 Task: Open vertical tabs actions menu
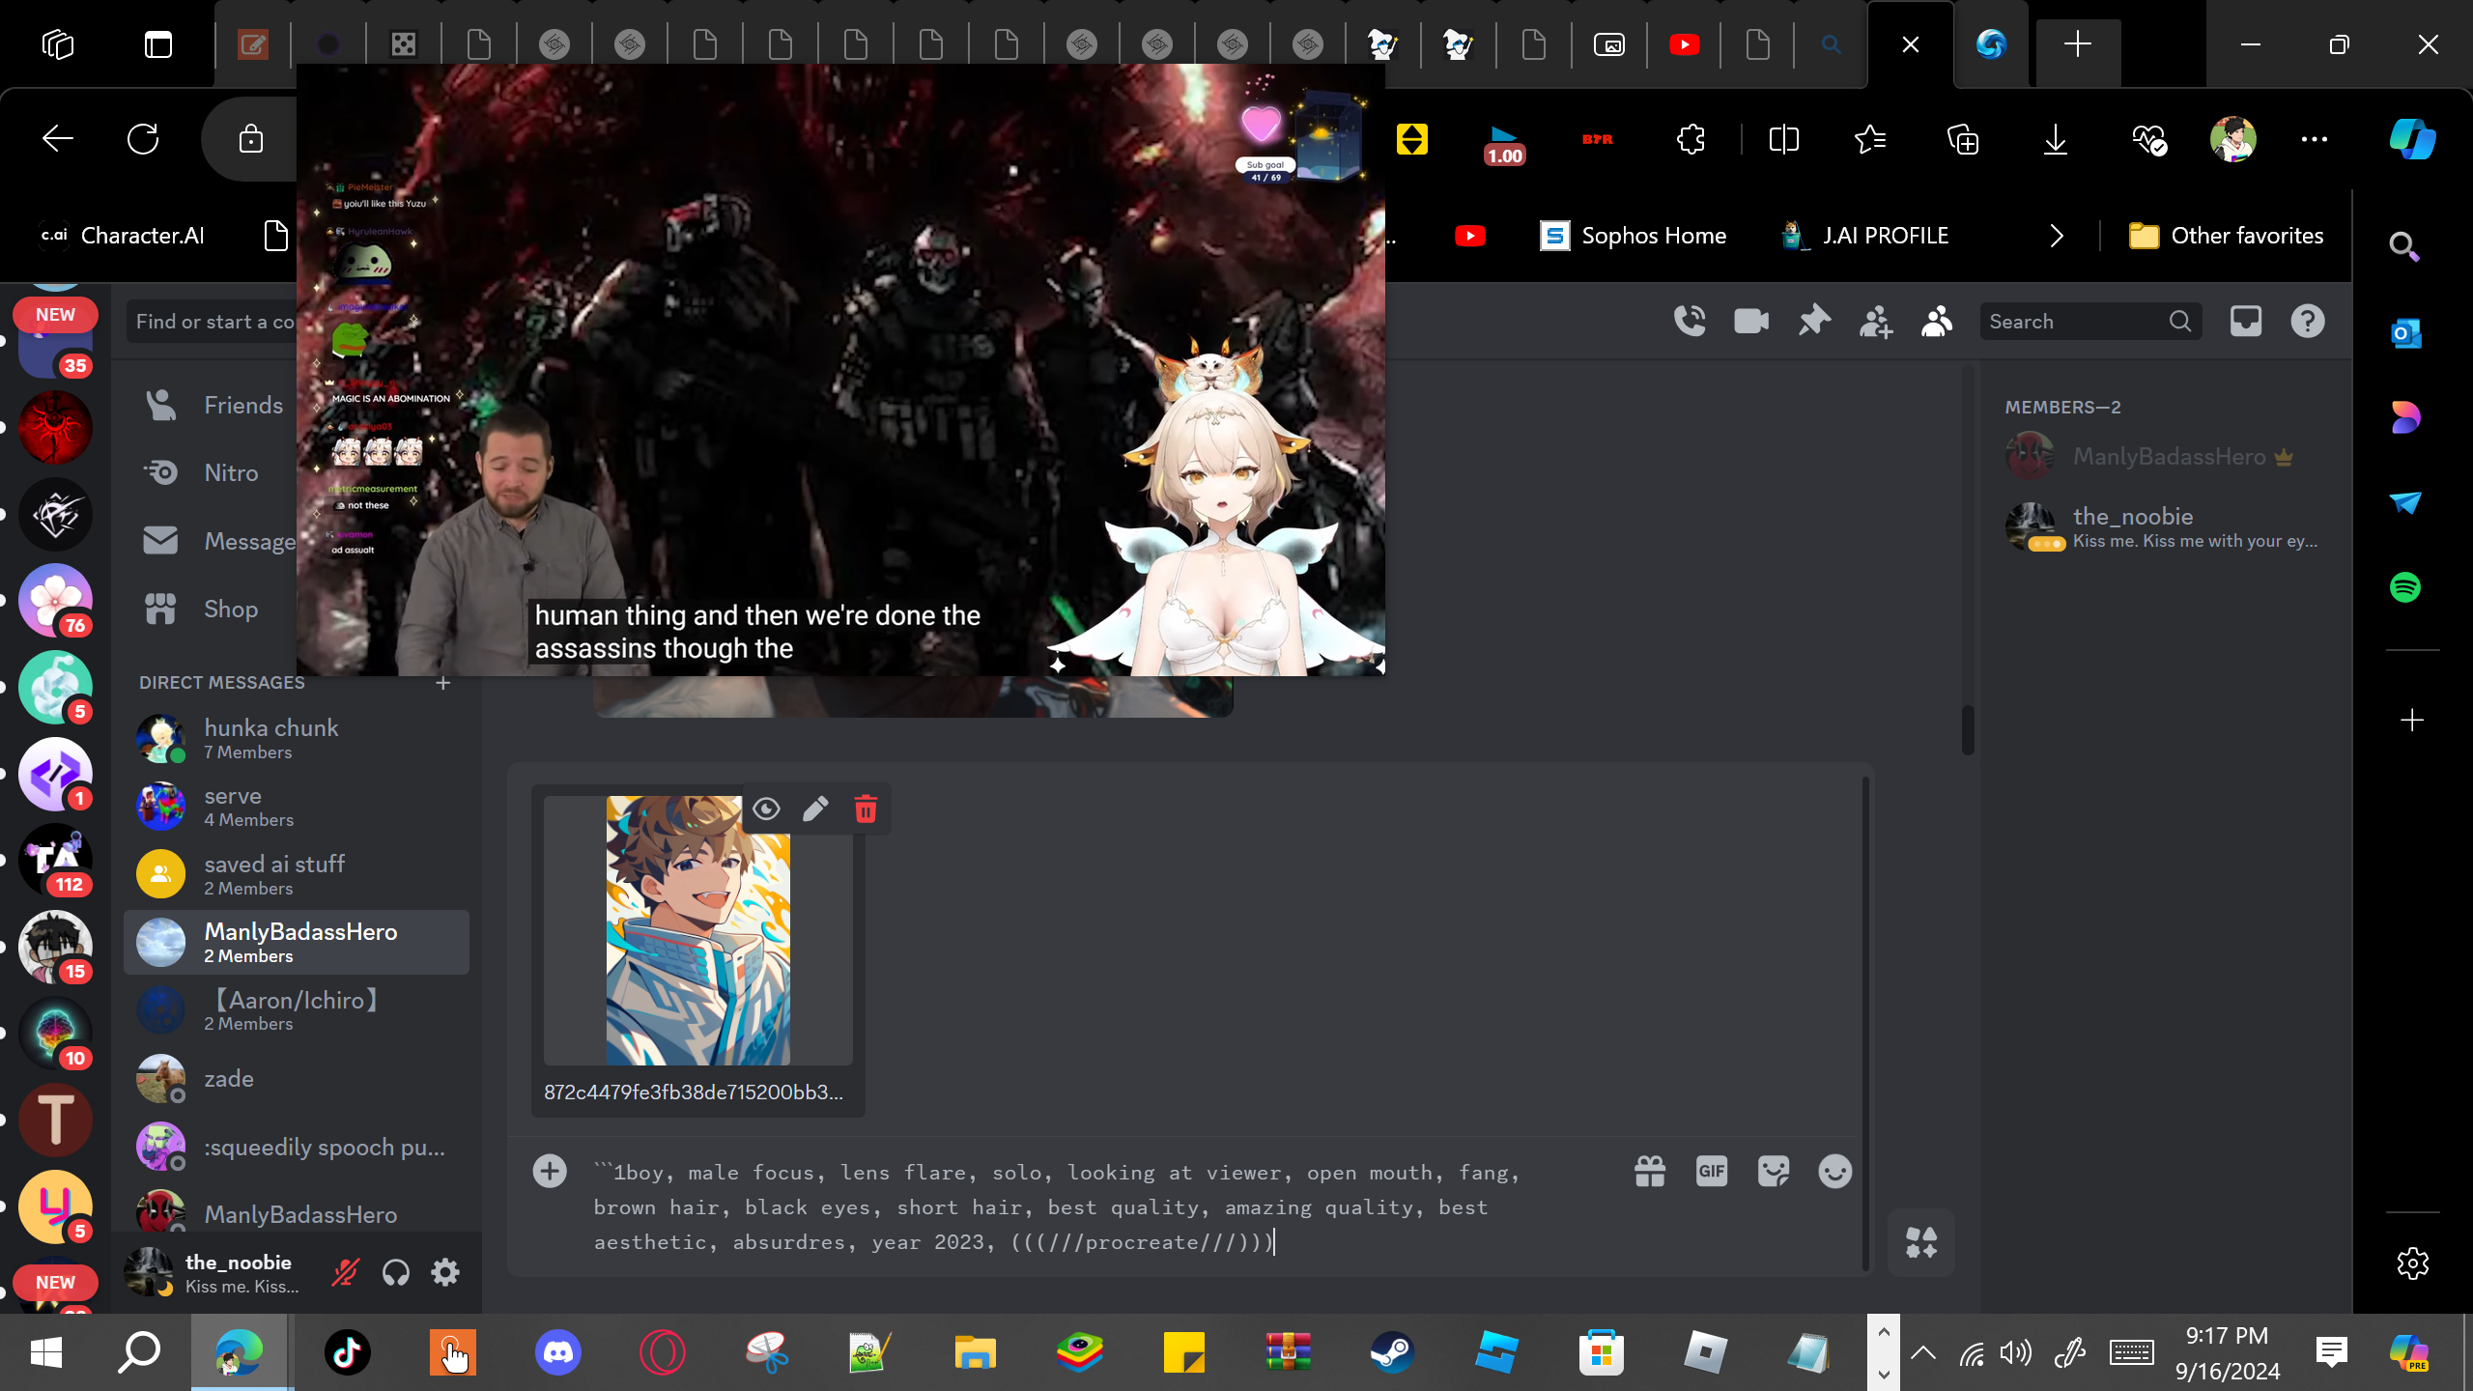tap(158, 44)
